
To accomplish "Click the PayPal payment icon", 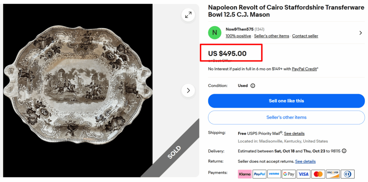I will pos(259,174).
